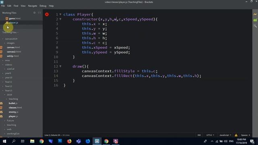This screenshot has width=258, height=145.
Task: Open Firefox from the taskbar
Action: 69,141
